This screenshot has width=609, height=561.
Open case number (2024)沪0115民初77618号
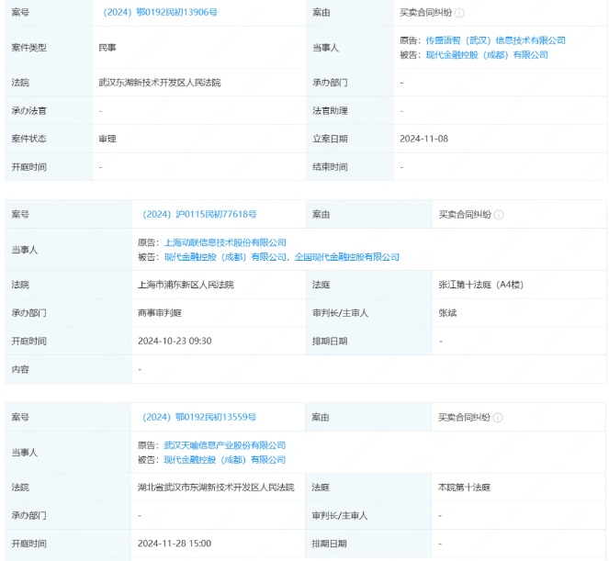pyautogui.click(x=199, y=214)
